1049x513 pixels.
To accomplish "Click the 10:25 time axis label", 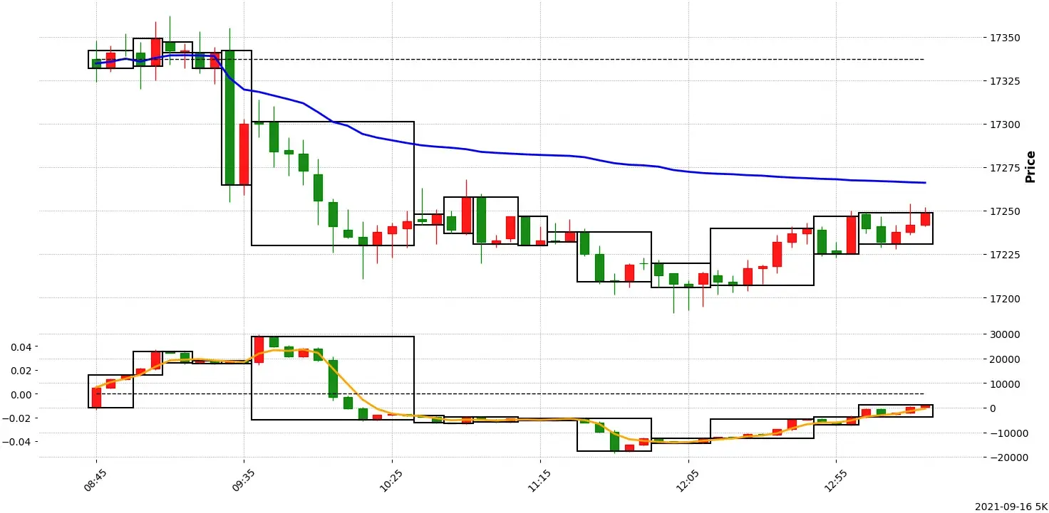I will [391, 481].
